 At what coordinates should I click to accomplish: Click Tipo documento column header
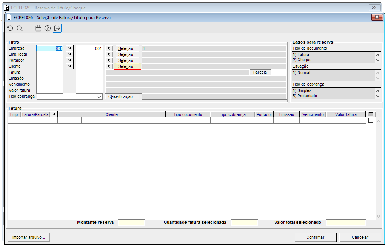click(188, 114)
